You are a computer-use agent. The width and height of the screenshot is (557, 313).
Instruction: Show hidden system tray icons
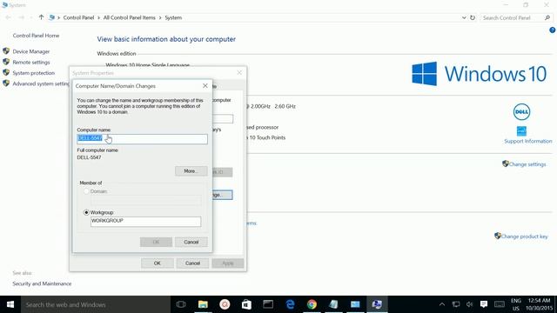pos(442,304)
